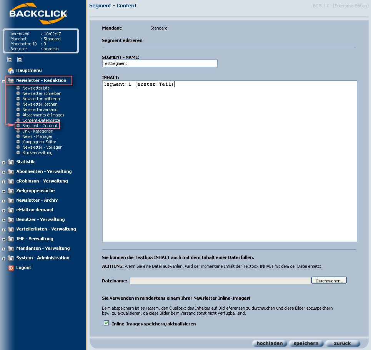The image size is (371, 350).
Task: Collapse the Newsletter - Redaktion tree node
Action: point(3,81)
